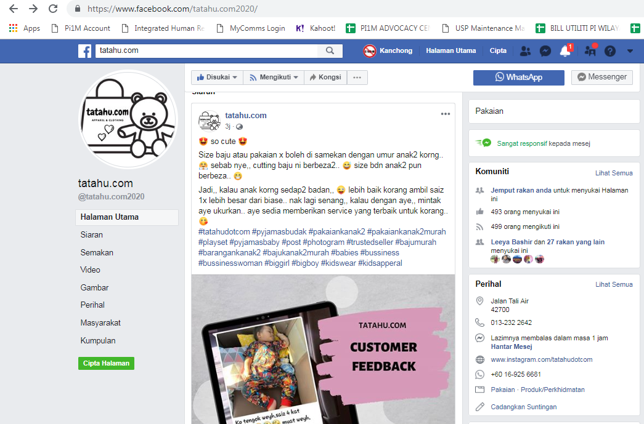Click Cadangkan Suntingan link

point(524,407)
